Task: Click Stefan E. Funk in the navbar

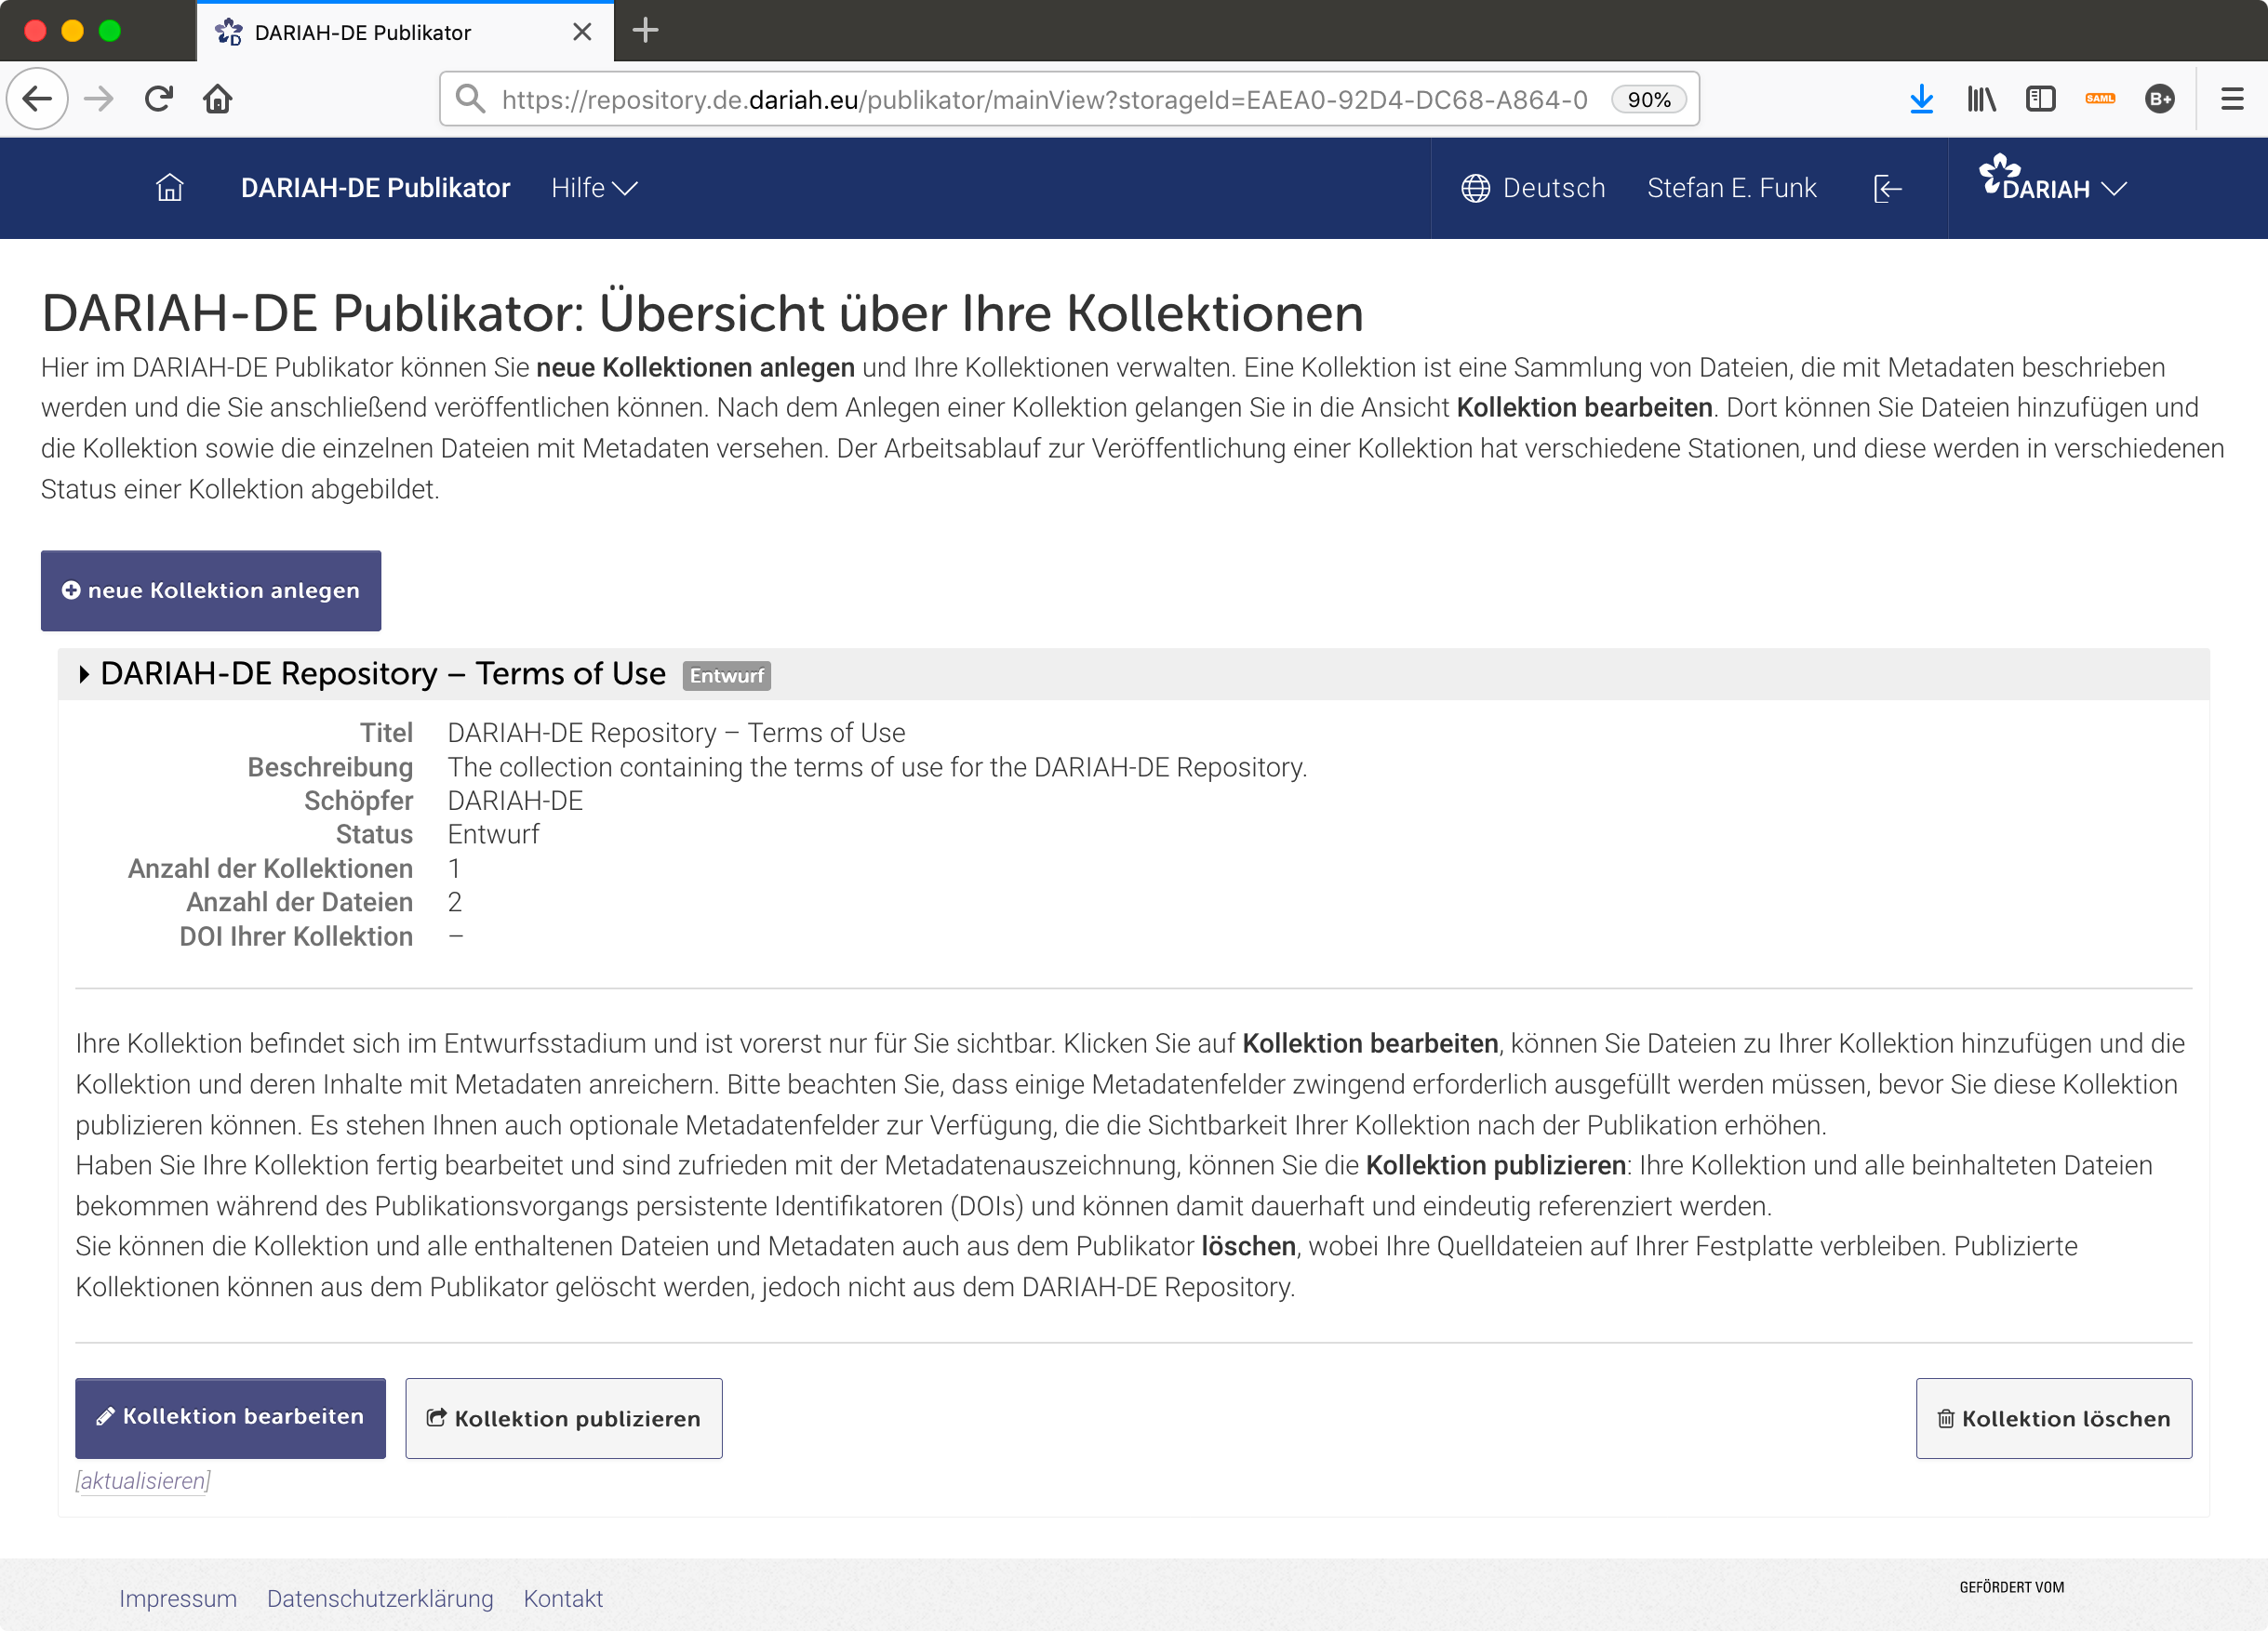Action: pyautogui.click(x=1732, y=187)
